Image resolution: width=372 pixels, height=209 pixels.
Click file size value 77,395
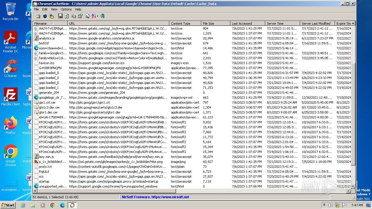tap(208, 68)
